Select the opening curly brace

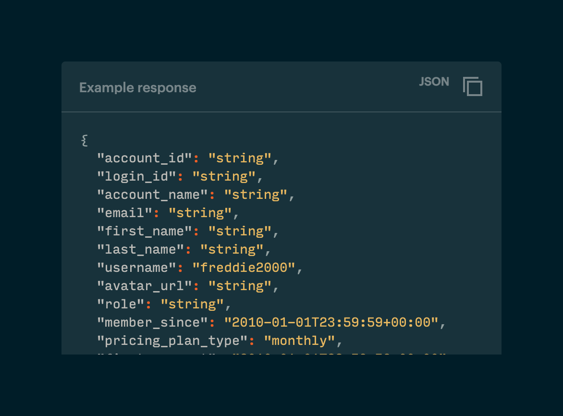click(84, 140)
